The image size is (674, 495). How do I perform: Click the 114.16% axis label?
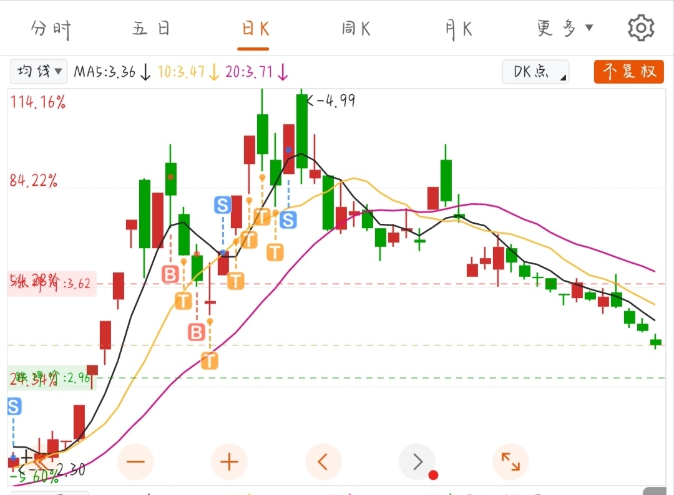(38, 102)
